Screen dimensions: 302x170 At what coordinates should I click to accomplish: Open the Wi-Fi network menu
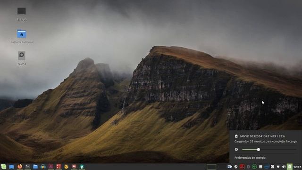278,167
